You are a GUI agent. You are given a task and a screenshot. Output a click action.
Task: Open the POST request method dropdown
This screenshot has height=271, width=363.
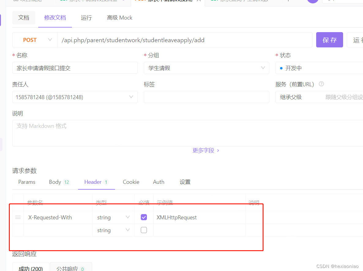(35, 40)
